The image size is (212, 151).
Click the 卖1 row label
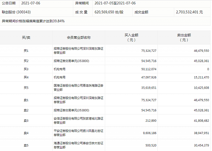(26, 100)
